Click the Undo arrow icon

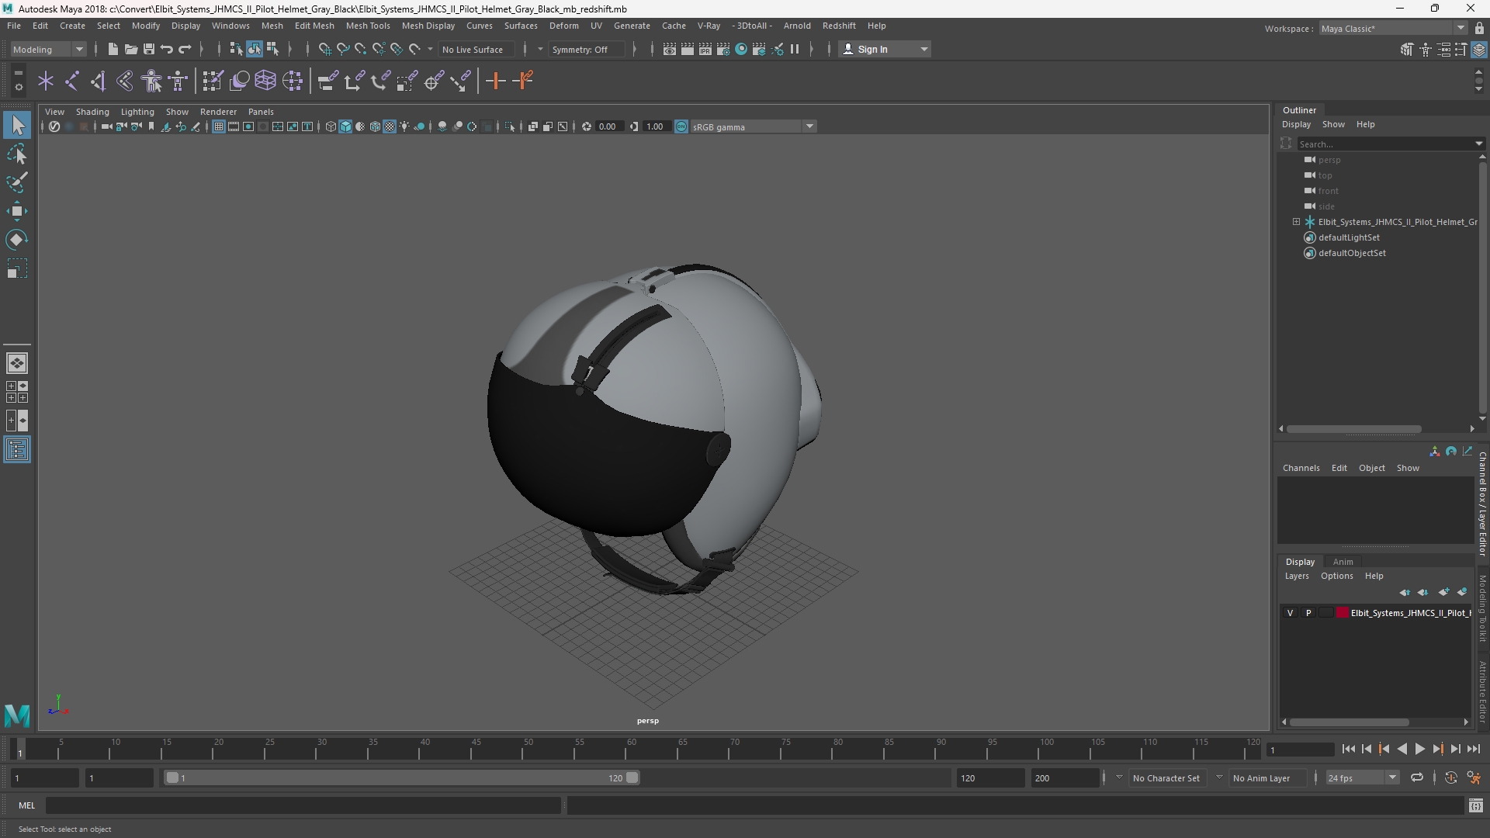click(167, 50)
